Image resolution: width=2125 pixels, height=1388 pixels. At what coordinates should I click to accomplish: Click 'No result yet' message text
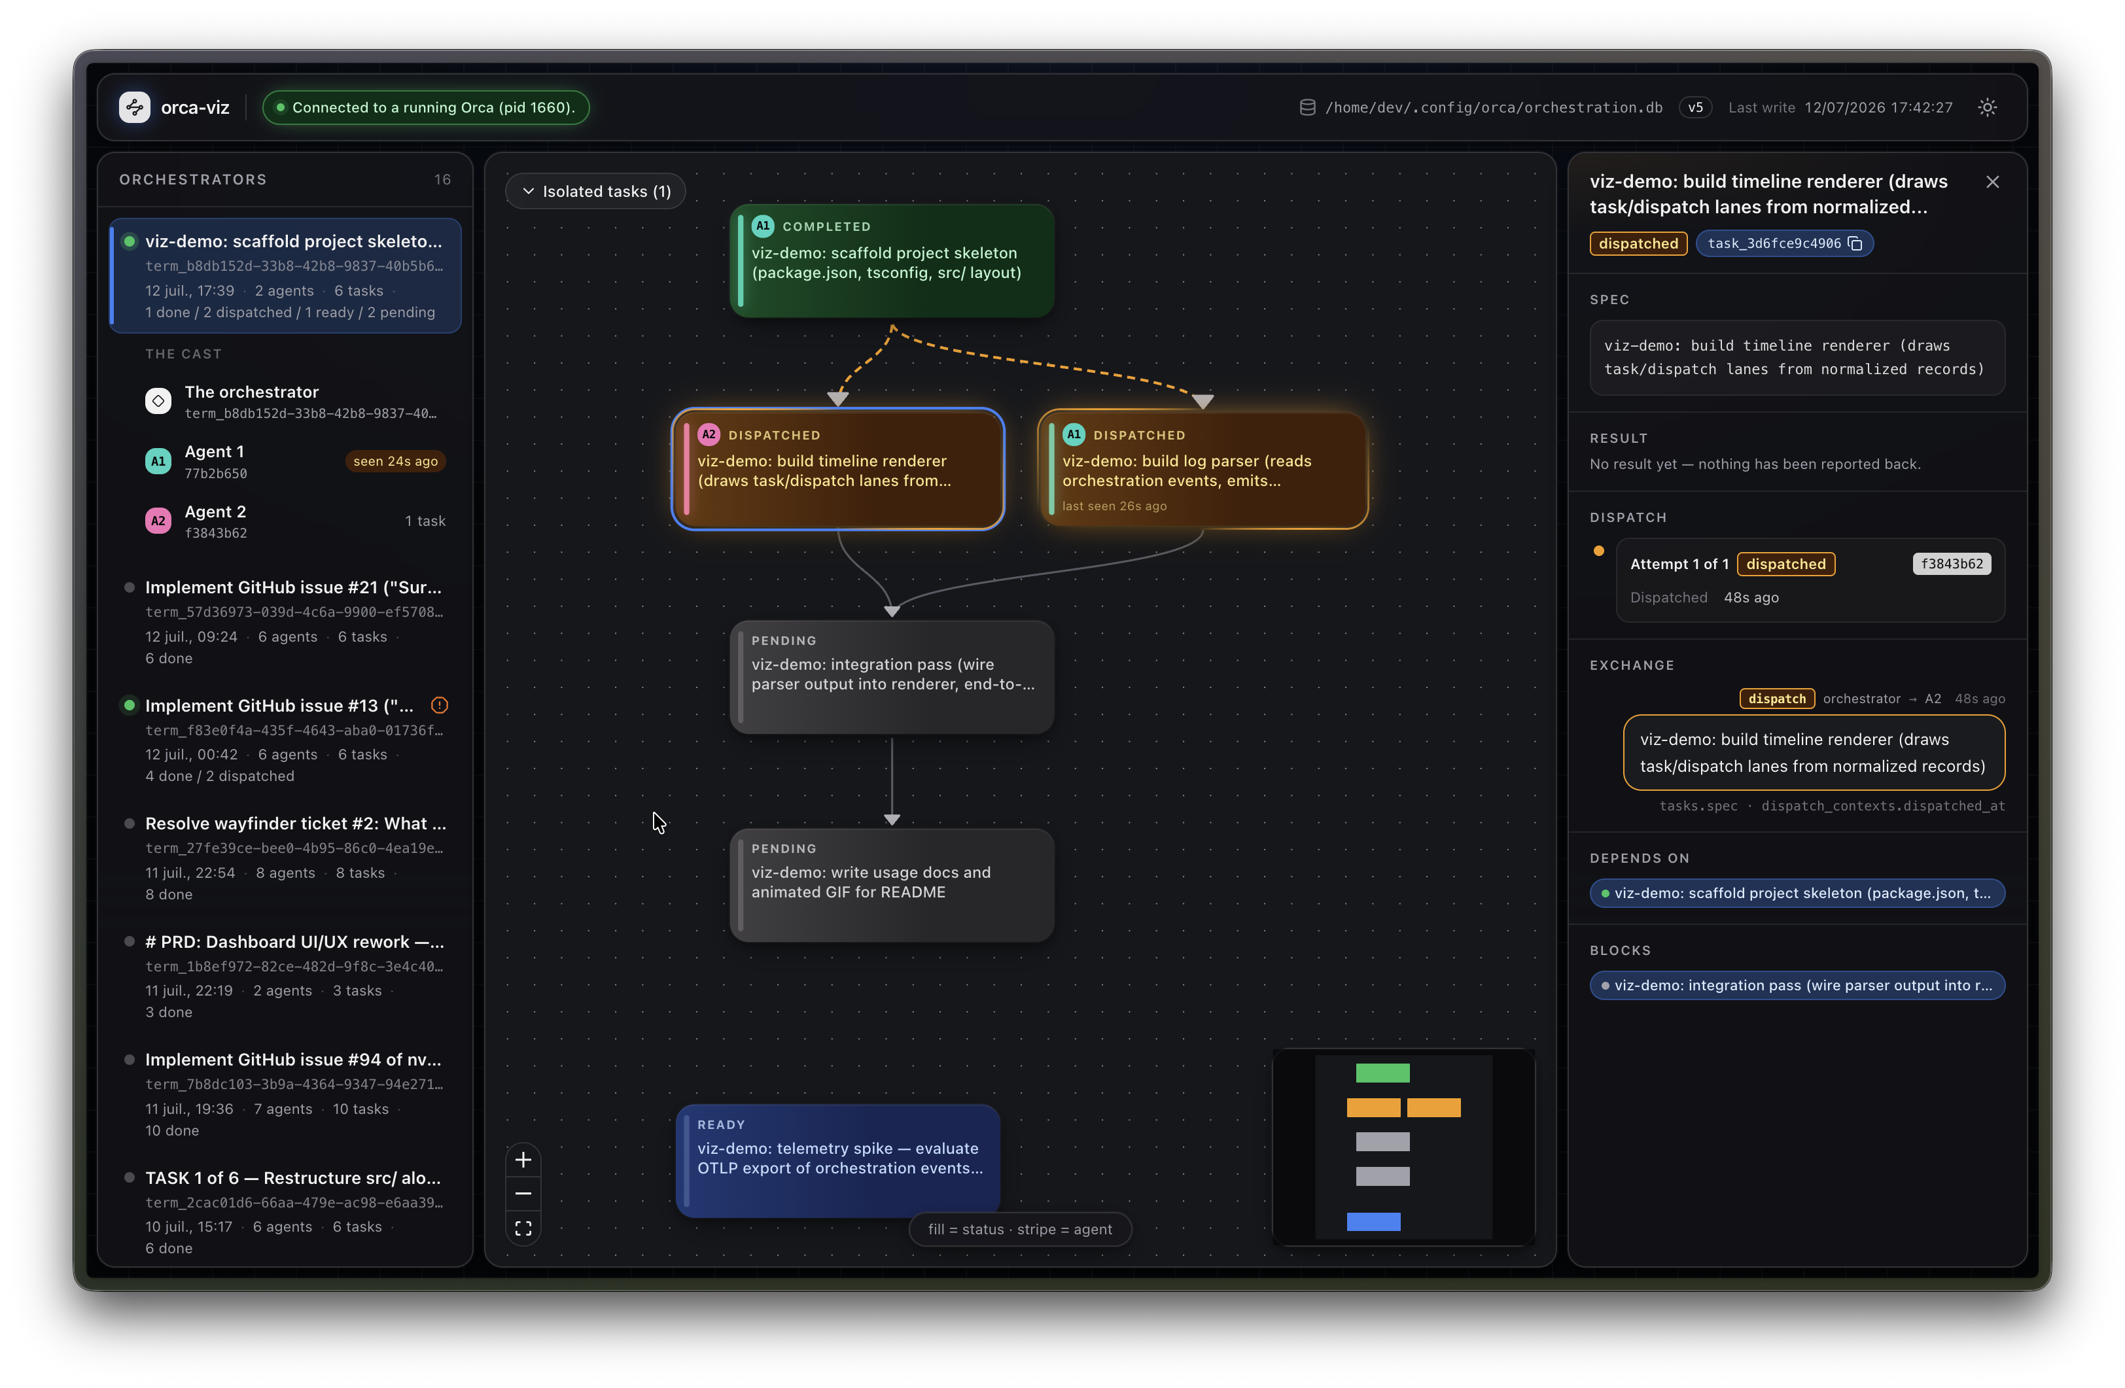point(1755,464)
